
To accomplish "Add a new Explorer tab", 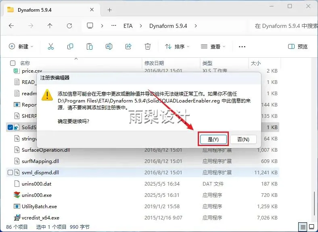I will pos(109,10).
